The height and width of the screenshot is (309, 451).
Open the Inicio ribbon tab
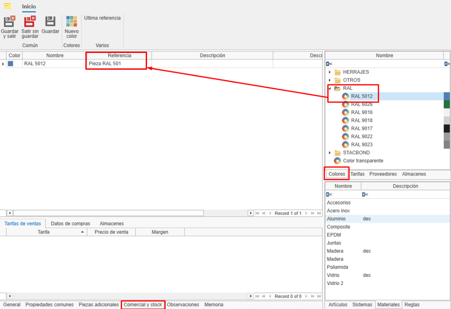coord(29,6)
